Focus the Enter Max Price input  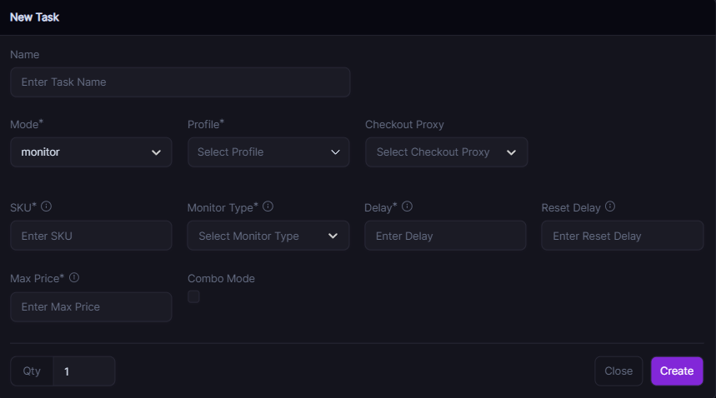click(91, 306)
